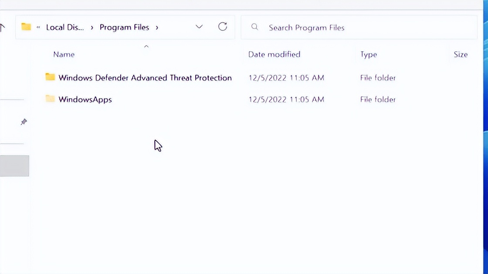Viewport: 488px width, 274px height.
Task: Click the search magnifier icon
Action: pos(255,27)
